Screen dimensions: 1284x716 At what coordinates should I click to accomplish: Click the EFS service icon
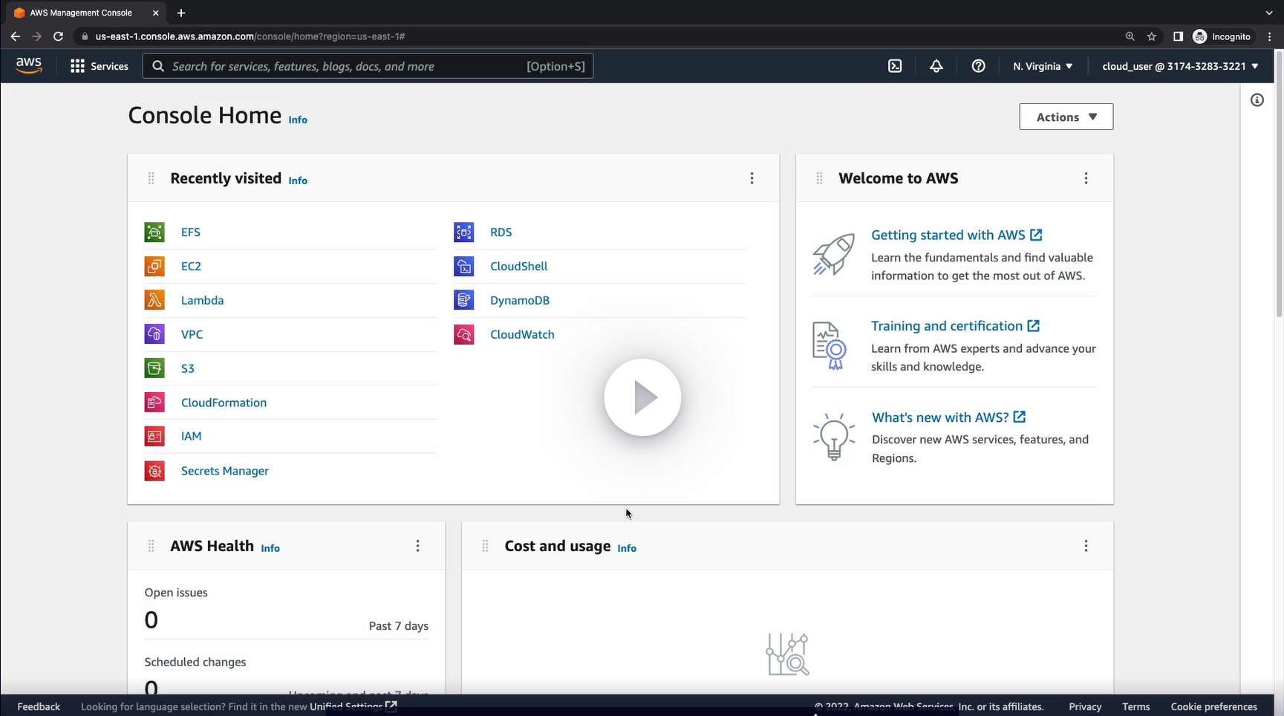click(x=154, y=232)
